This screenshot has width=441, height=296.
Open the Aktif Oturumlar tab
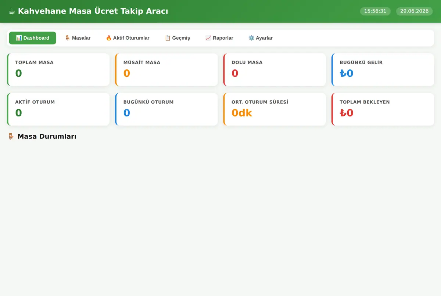click(x=128, y=38)
